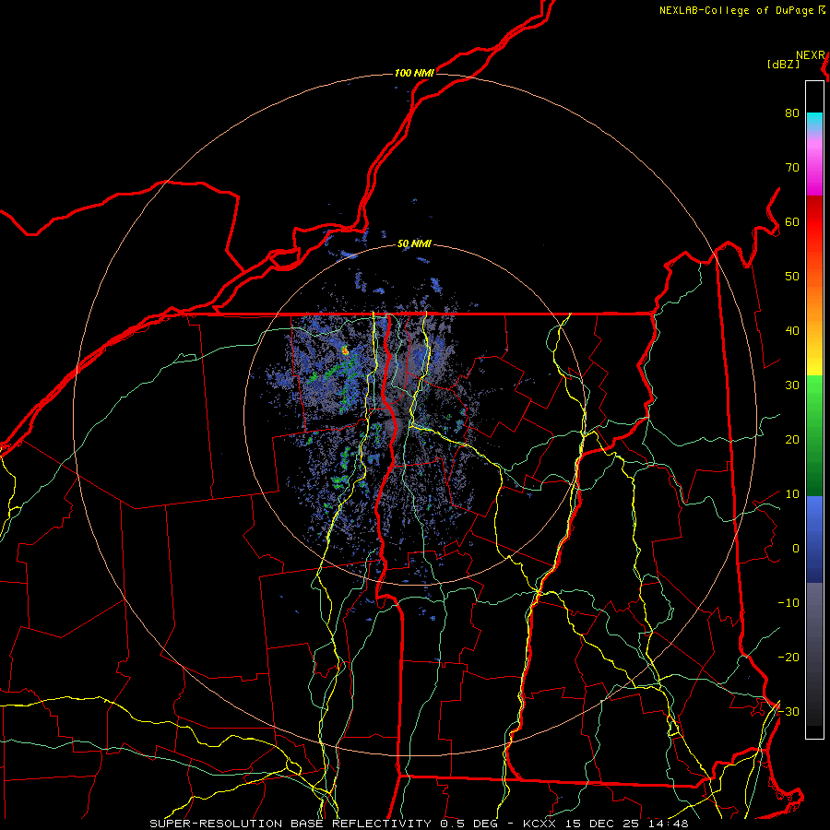Click the 80 value on the dBZ scale
Screen dimensions: 830x830
pyautogui.click(x=792, y=113)
